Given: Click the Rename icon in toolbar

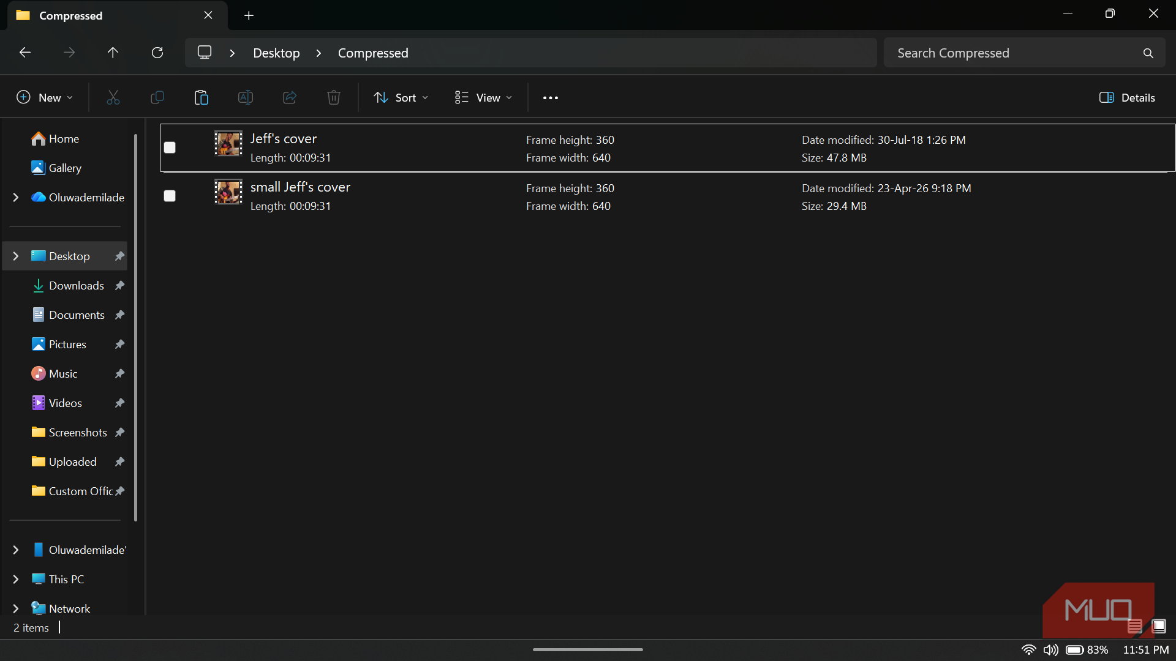Looking at the screenshot, I should pyautogui.click(x=246, y=97).
